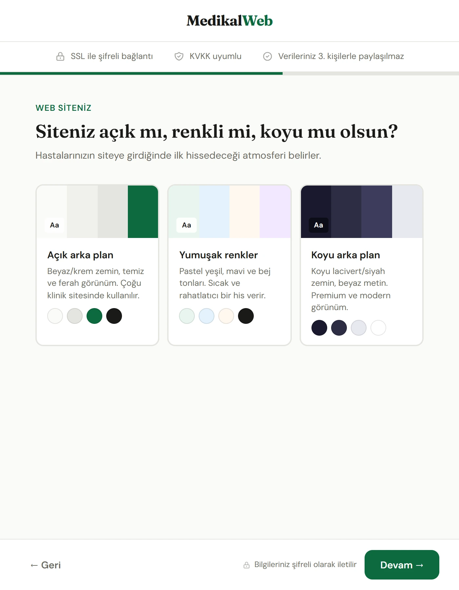Viewport: 459px width, 590px height.
Task: Click the MedikalWeb logo
Action: (x=229, y=21)
